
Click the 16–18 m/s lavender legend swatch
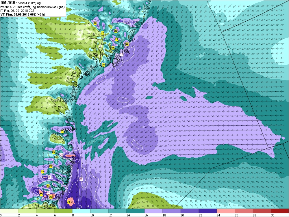153,211
